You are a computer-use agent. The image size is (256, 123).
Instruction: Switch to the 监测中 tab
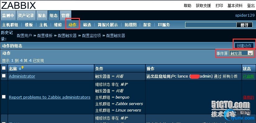click(8, 15)
